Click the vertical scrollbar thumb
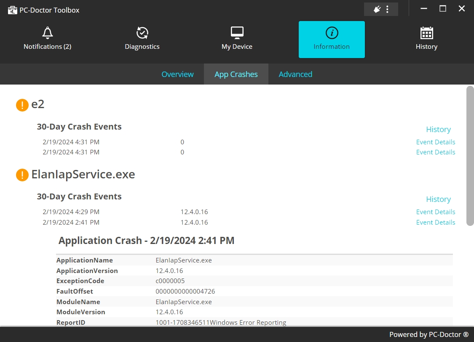474x342 pixels. coord(470,156)
